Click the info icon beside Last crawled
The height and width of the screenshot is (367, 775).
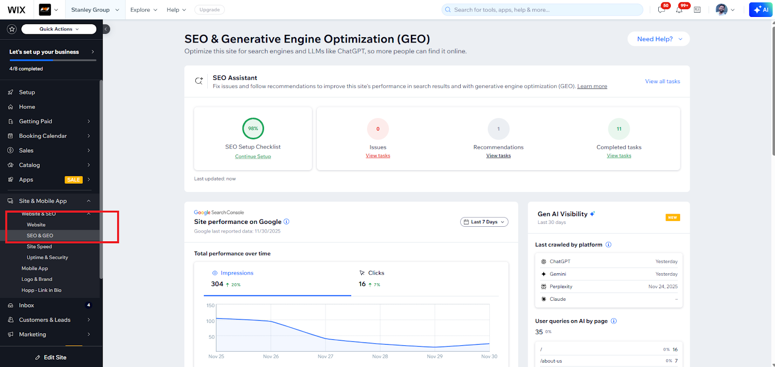pyautogui.click(x=608, y=245)
